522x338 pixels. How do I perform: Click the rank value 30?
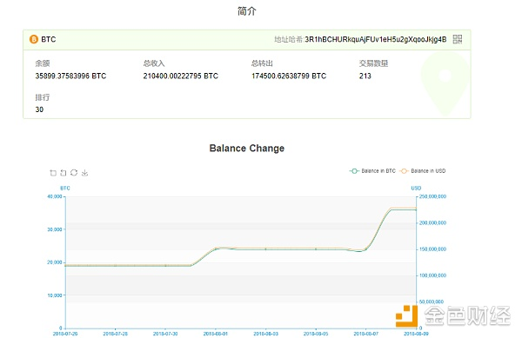(x=39, y=109)
